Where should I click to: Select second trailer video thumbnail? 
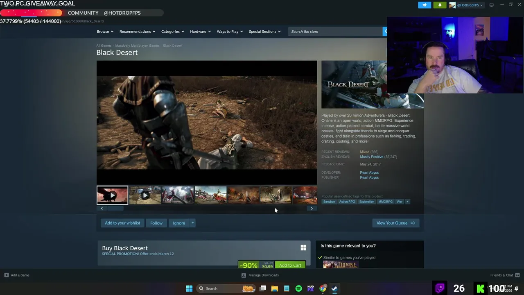pyautogui.click(x=145, y=195)
